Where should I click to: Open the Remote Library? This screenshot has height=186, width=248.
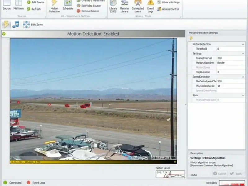tap(124, 7)
